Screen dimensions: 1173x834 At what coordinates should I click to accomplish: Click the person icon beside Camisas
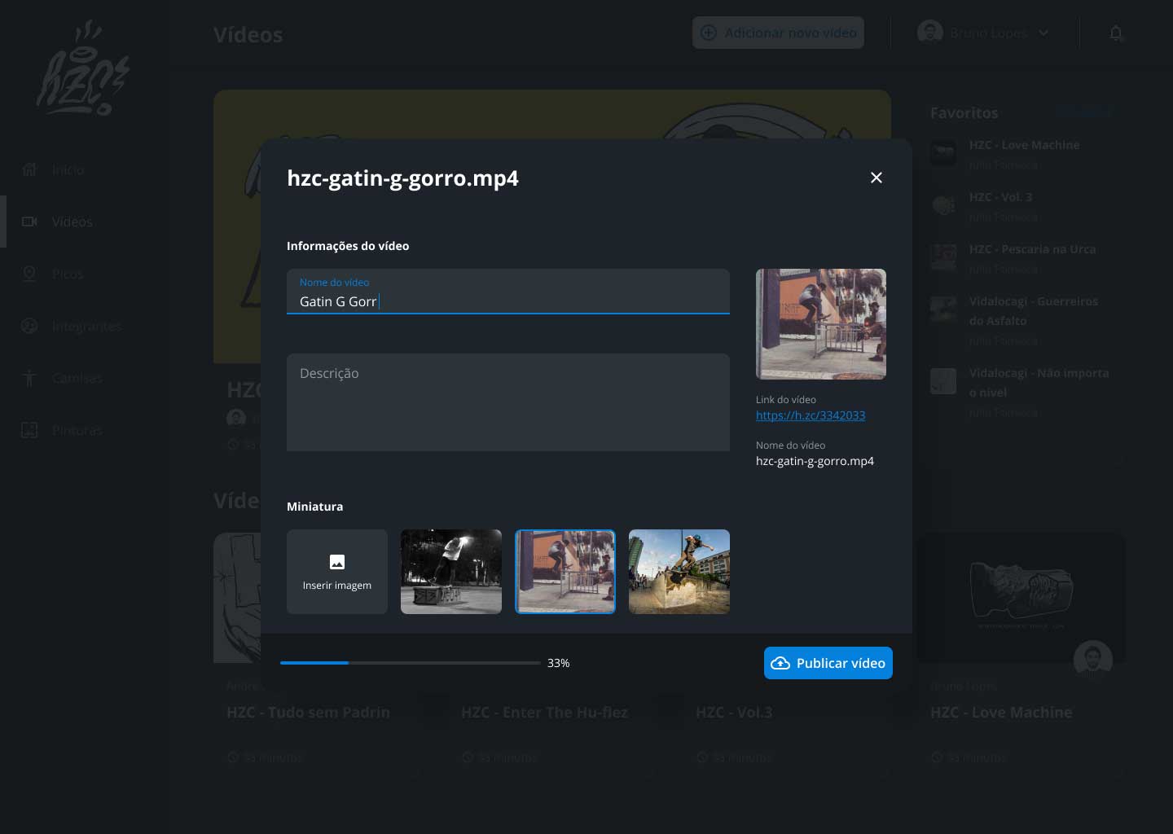[29, 378]
